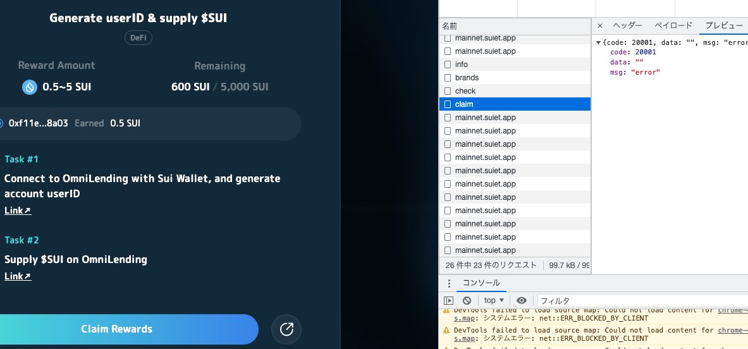Click the Earned 0.5 SUI text

[x=107, y=123]
